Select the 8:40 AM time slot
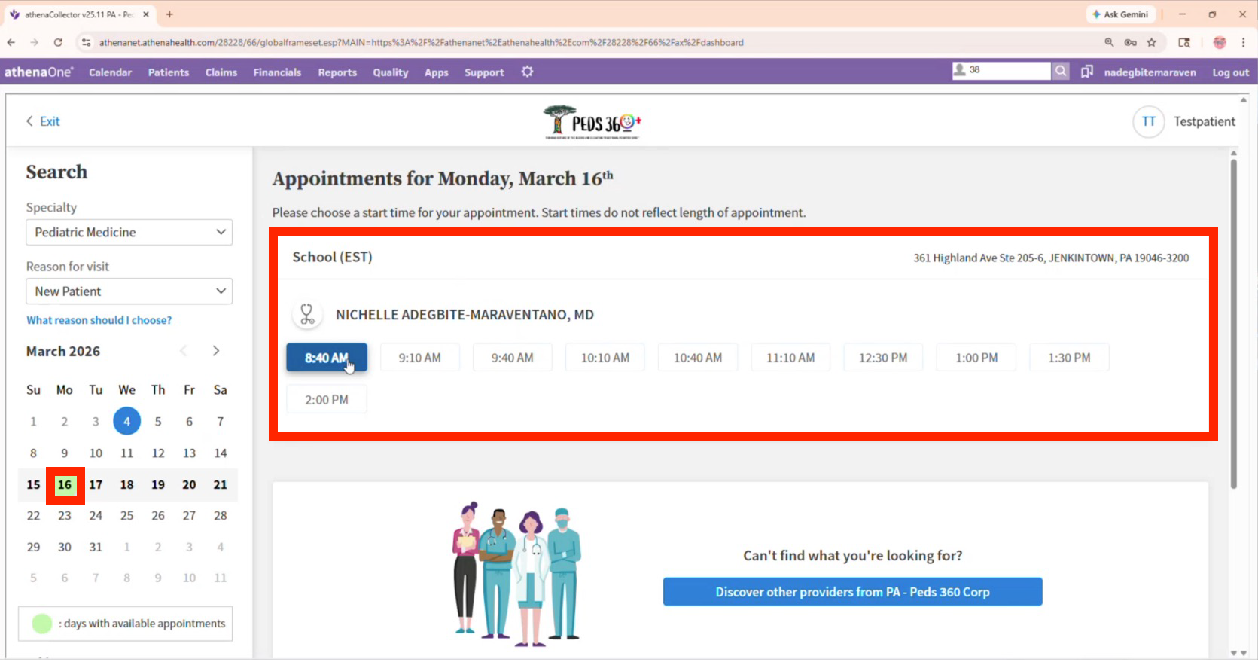The image size is (1258, 662). coord(327,358)
